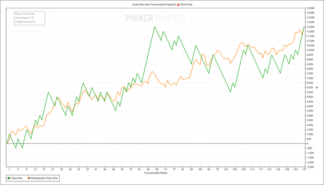Click the x-axis tick label '137'
Viewport: 324px width, 185px height.
pos(304,169)
